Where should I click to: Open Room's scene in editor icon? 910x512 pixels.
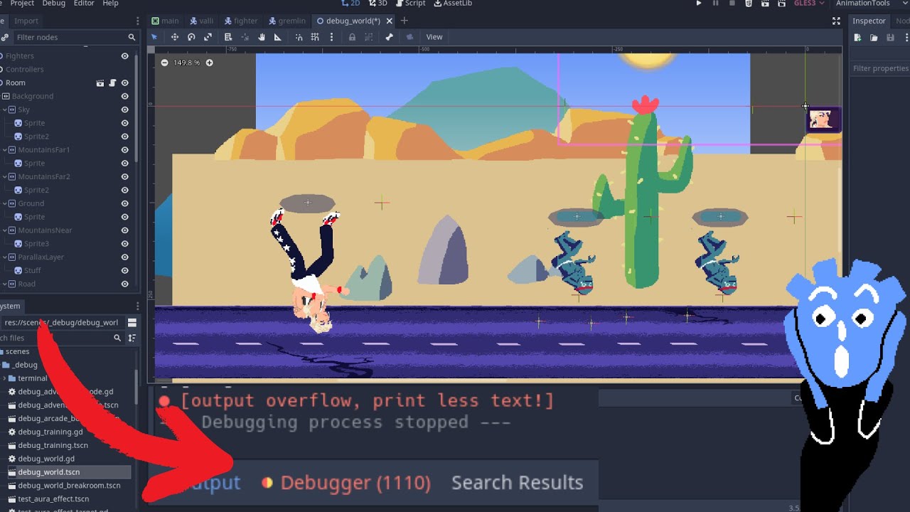100,83
